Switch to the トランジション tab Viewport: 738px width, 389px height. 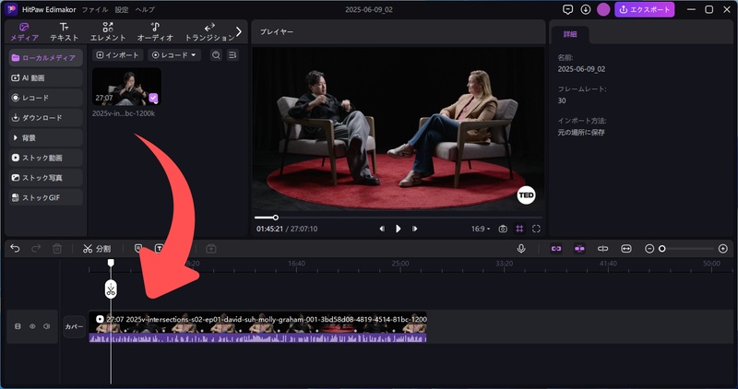tap(209, 31)
